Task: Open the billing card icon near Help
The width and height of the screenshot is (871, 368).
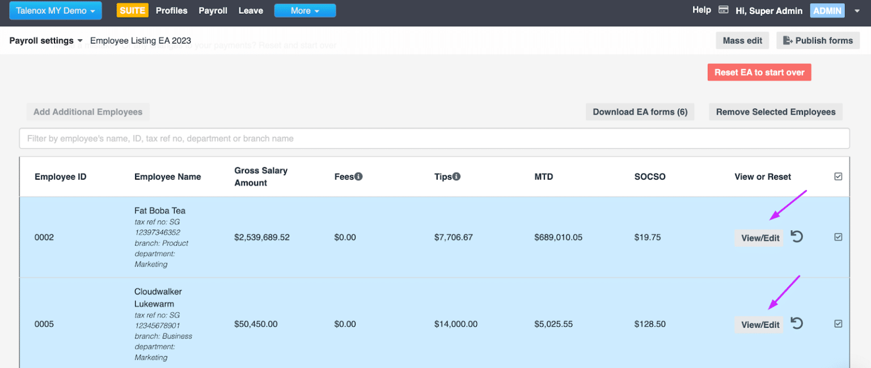Action: point(723,10)
